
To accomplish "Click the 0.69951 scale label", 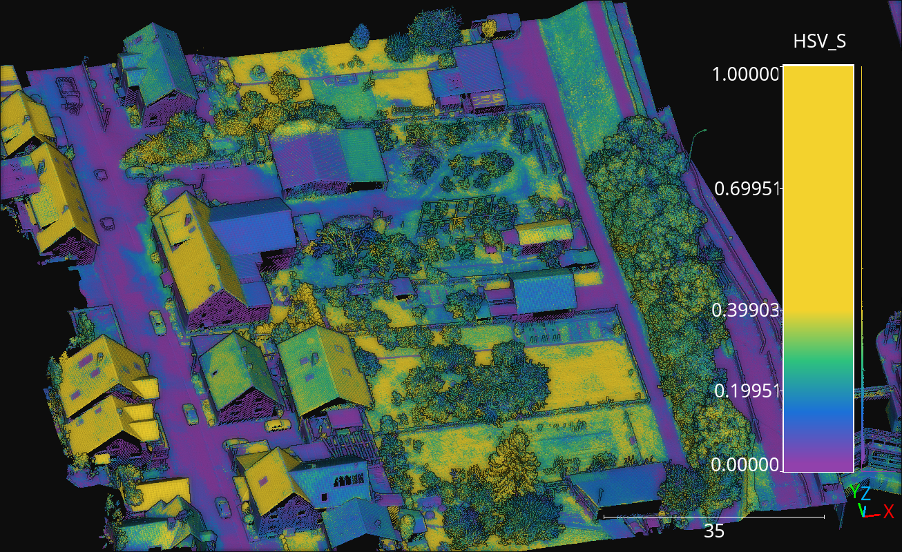I will point(747,189).
